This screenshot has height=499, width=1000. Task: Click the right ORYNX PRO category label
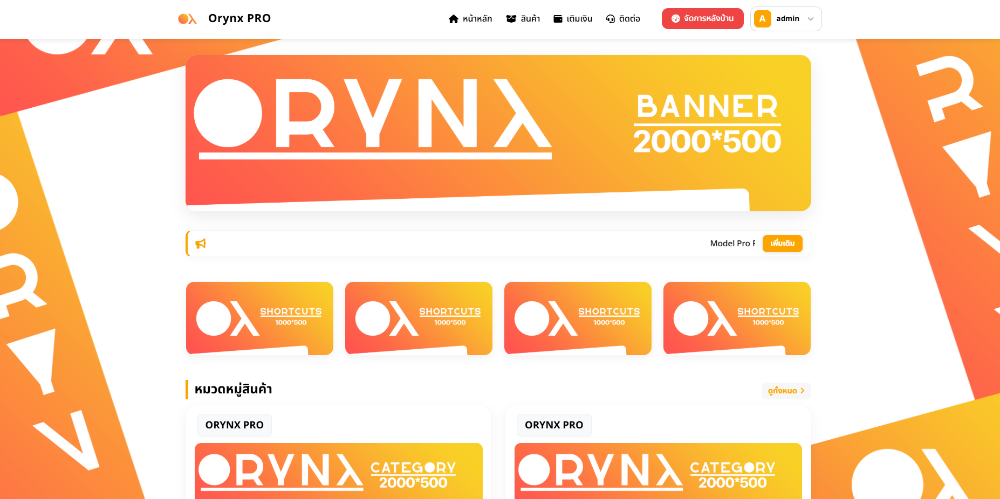[554, 425]
